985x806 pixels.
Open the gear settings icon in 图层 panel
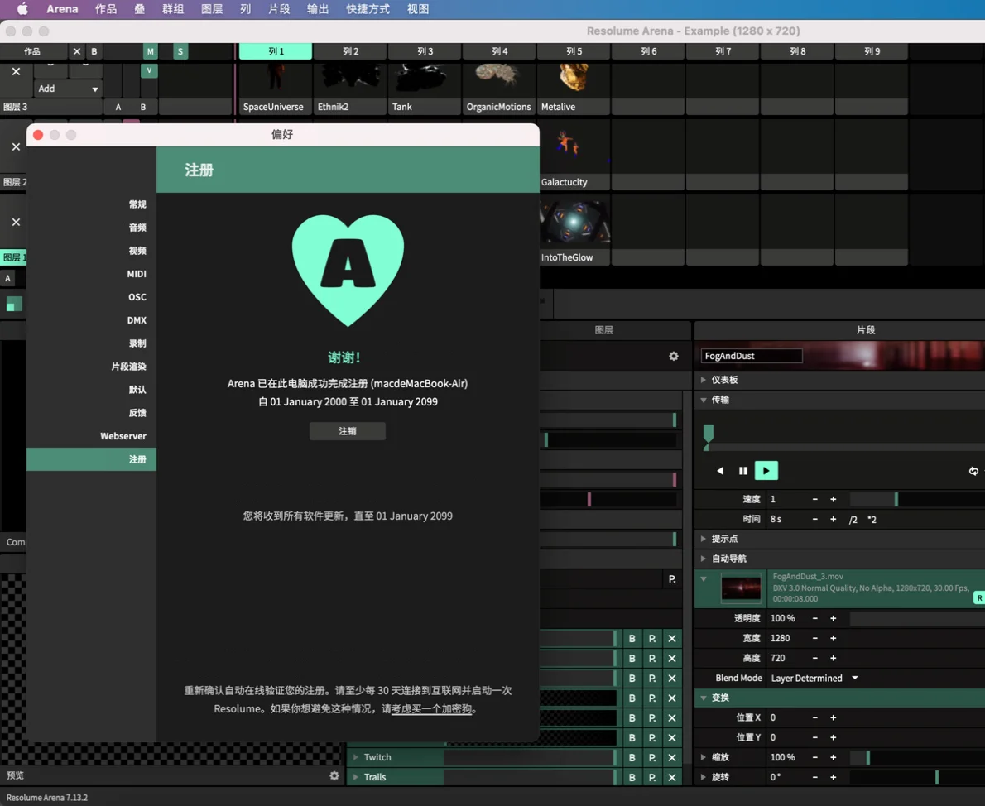pos(673,356)
